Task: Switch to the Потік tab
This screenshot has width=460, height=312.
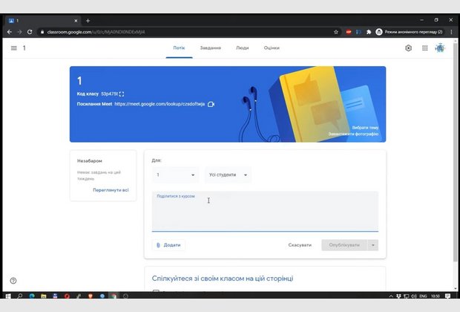Action: tap(179, 48)
